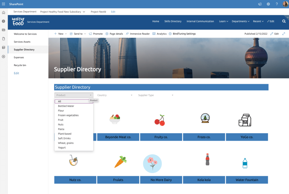Choose Plant-based from Product list
The width and height of the screenshot is (289, 194).
coord(74,133)
